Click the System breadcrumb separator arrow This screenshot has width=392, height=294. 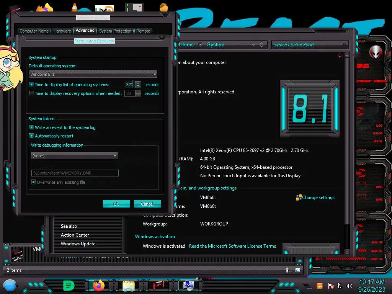(200, 44)
